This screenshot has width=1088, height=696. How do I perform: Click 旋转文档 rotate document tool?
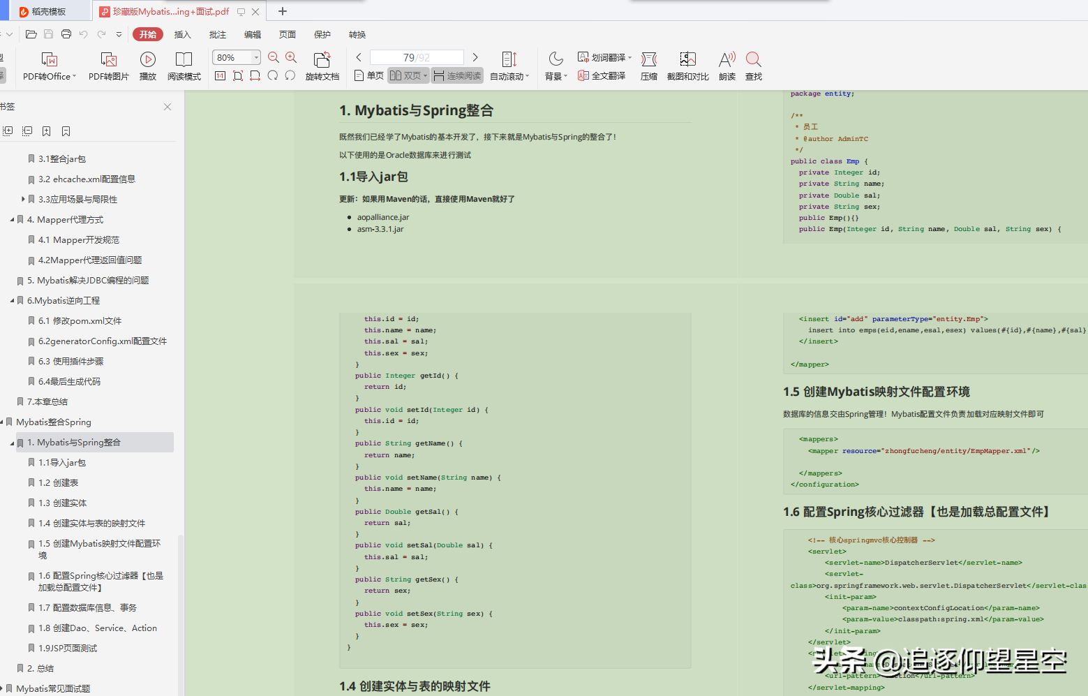(322, 66)
